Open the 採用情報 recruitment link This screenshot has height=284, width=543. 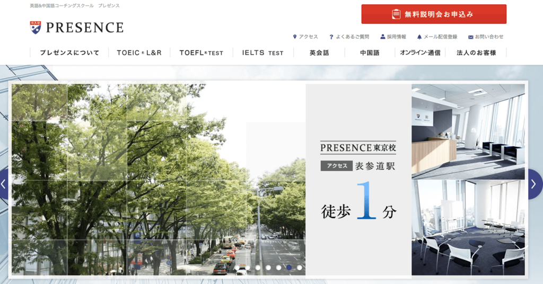click(393, 37)
